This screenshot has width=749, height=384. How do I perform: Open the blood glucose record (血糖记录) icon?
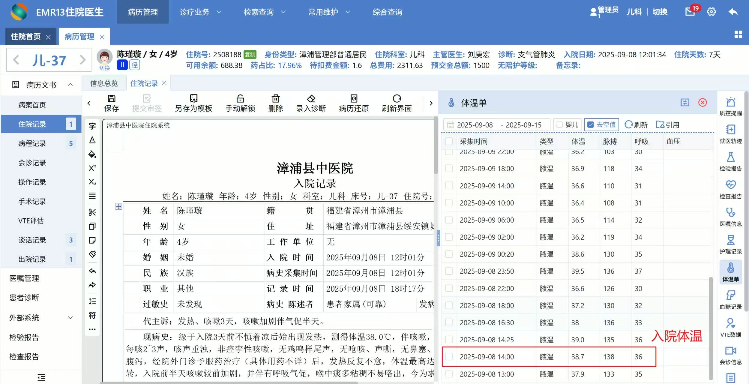[730, 296]
